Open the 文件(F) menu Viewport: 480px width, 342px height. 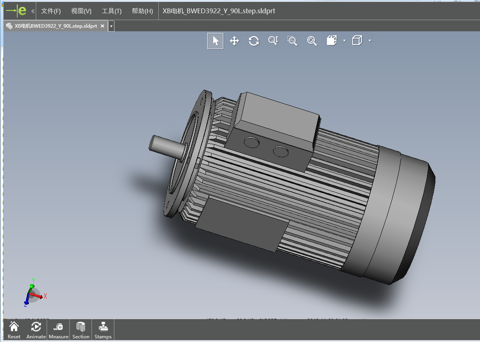[x=51, y=11]
